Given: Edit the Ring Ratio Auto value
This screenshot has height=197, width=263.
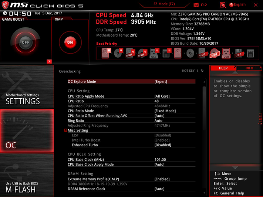Looking at the screenshot, I should point(158,120).
